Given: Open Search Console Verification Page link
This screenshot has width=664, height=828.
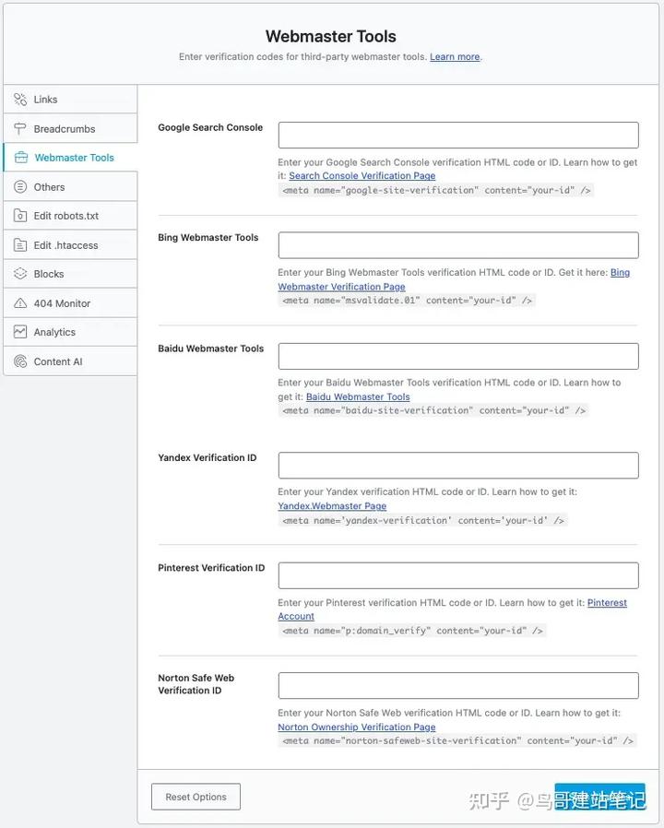Looking at the screenshot, I should click(362, 175).
